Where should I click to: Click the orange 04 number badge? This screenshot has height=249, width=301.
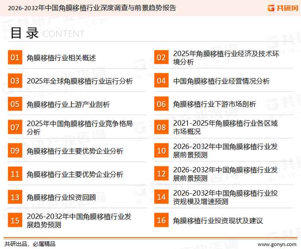click(x=161, y=80)
